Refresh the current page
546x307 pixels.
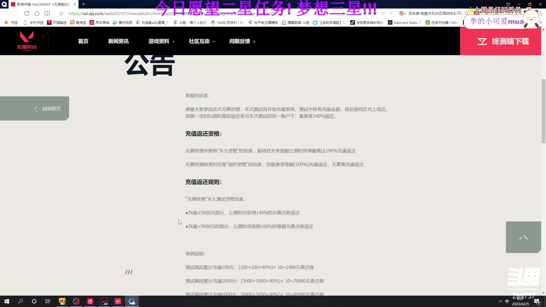26,13
